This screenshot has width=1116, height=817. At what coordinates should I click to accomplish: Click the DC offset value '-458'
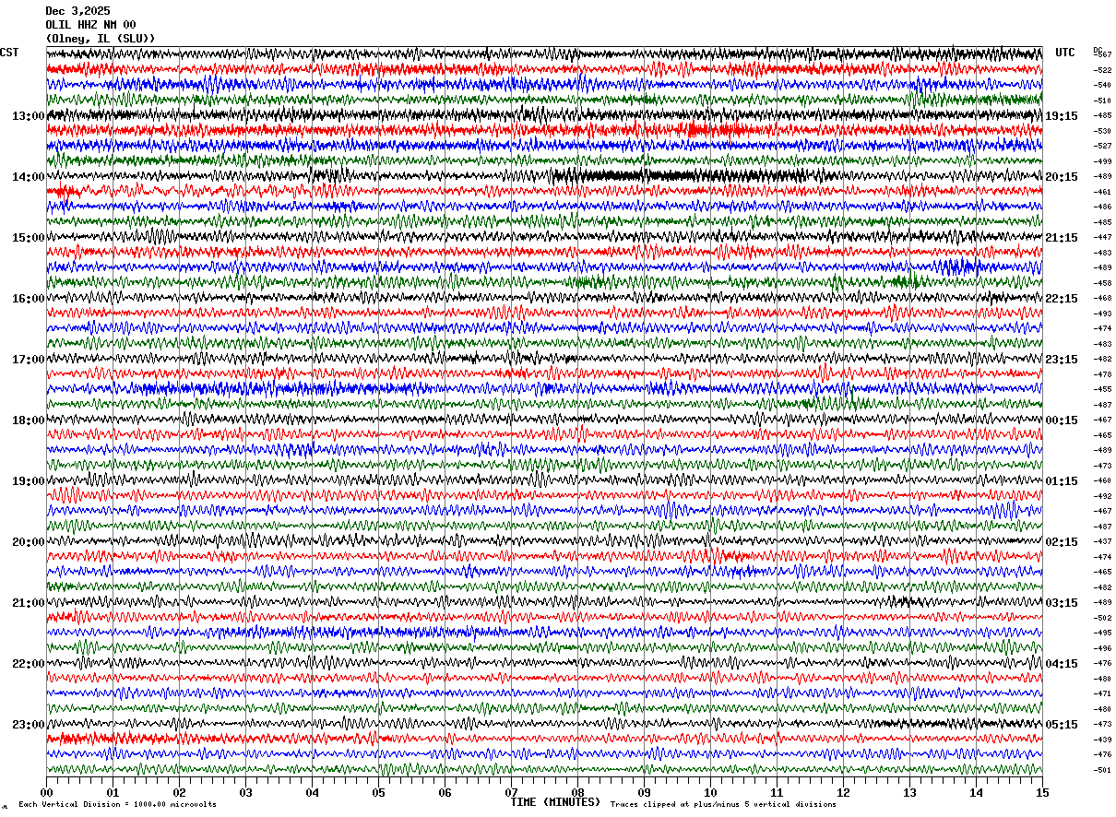tap(1102, 283)
